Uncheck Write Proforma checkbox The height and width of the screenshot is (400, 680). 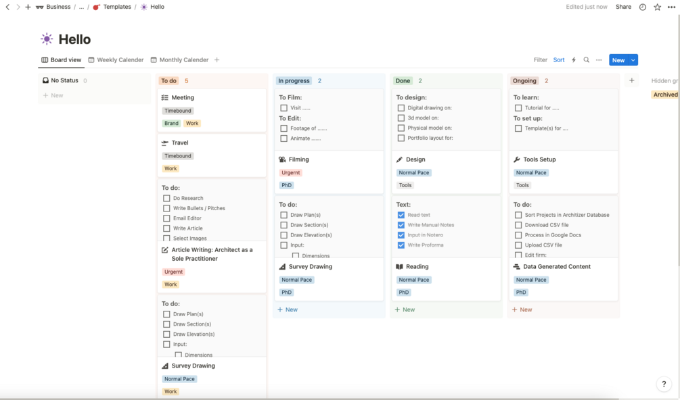(401, 245)
